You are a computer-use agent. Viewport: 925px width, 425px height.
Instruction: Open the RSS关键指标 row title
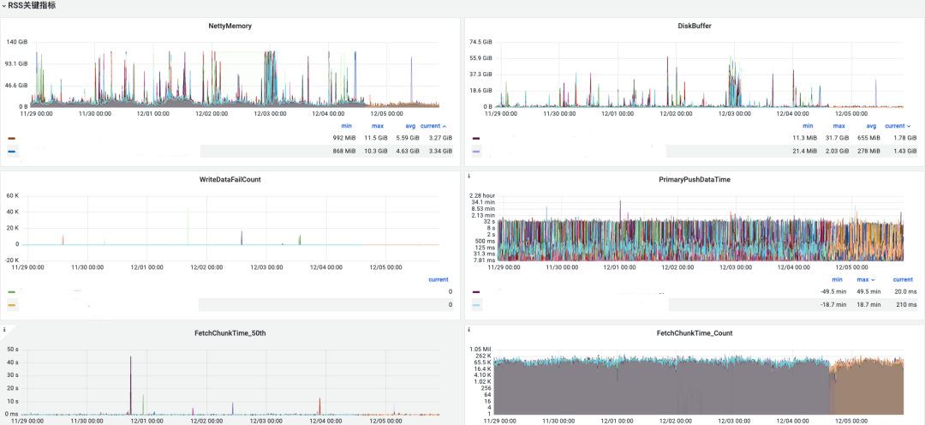coord(32,5)
